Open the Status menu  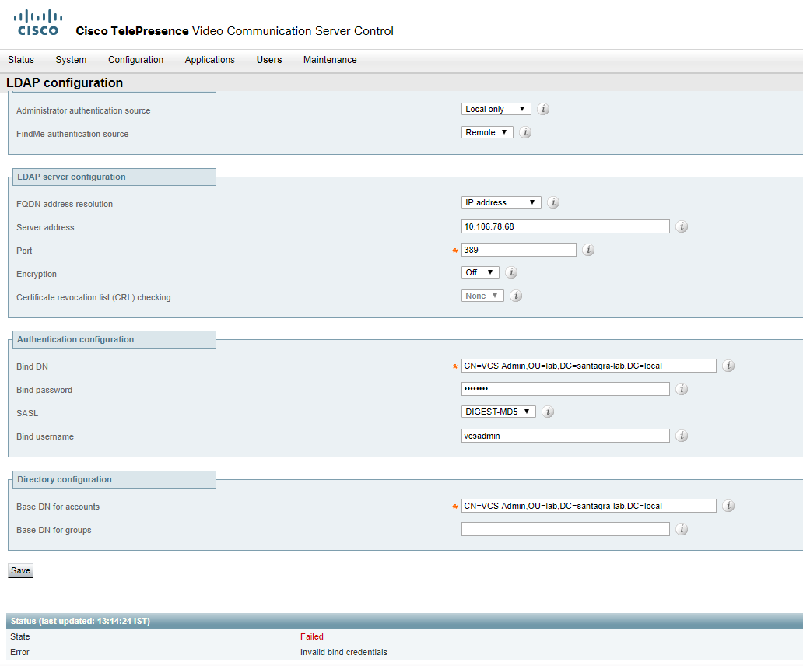point(21,60)
